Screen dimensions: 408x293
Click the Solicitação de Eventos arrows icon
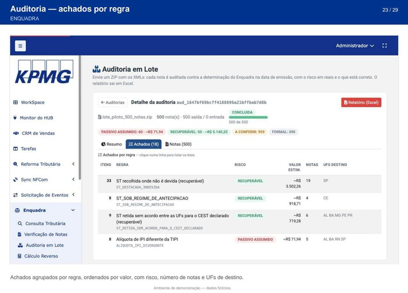pos(16,195)
